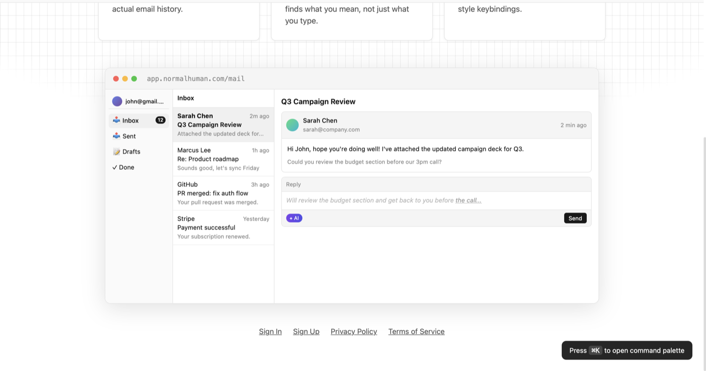The width and height of the screenshot is (706, 371).
Task: Click the Done checkmark icon
Action: coord(116,167)
